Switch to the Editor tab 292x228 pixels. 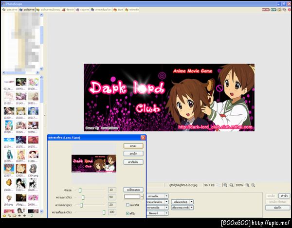[x=27, y=10]
